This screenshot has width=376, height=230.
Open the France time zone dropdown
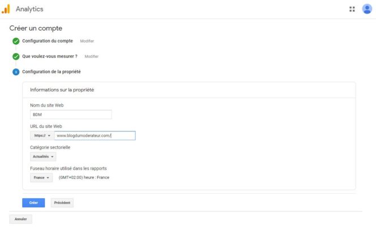coord(41,178)
